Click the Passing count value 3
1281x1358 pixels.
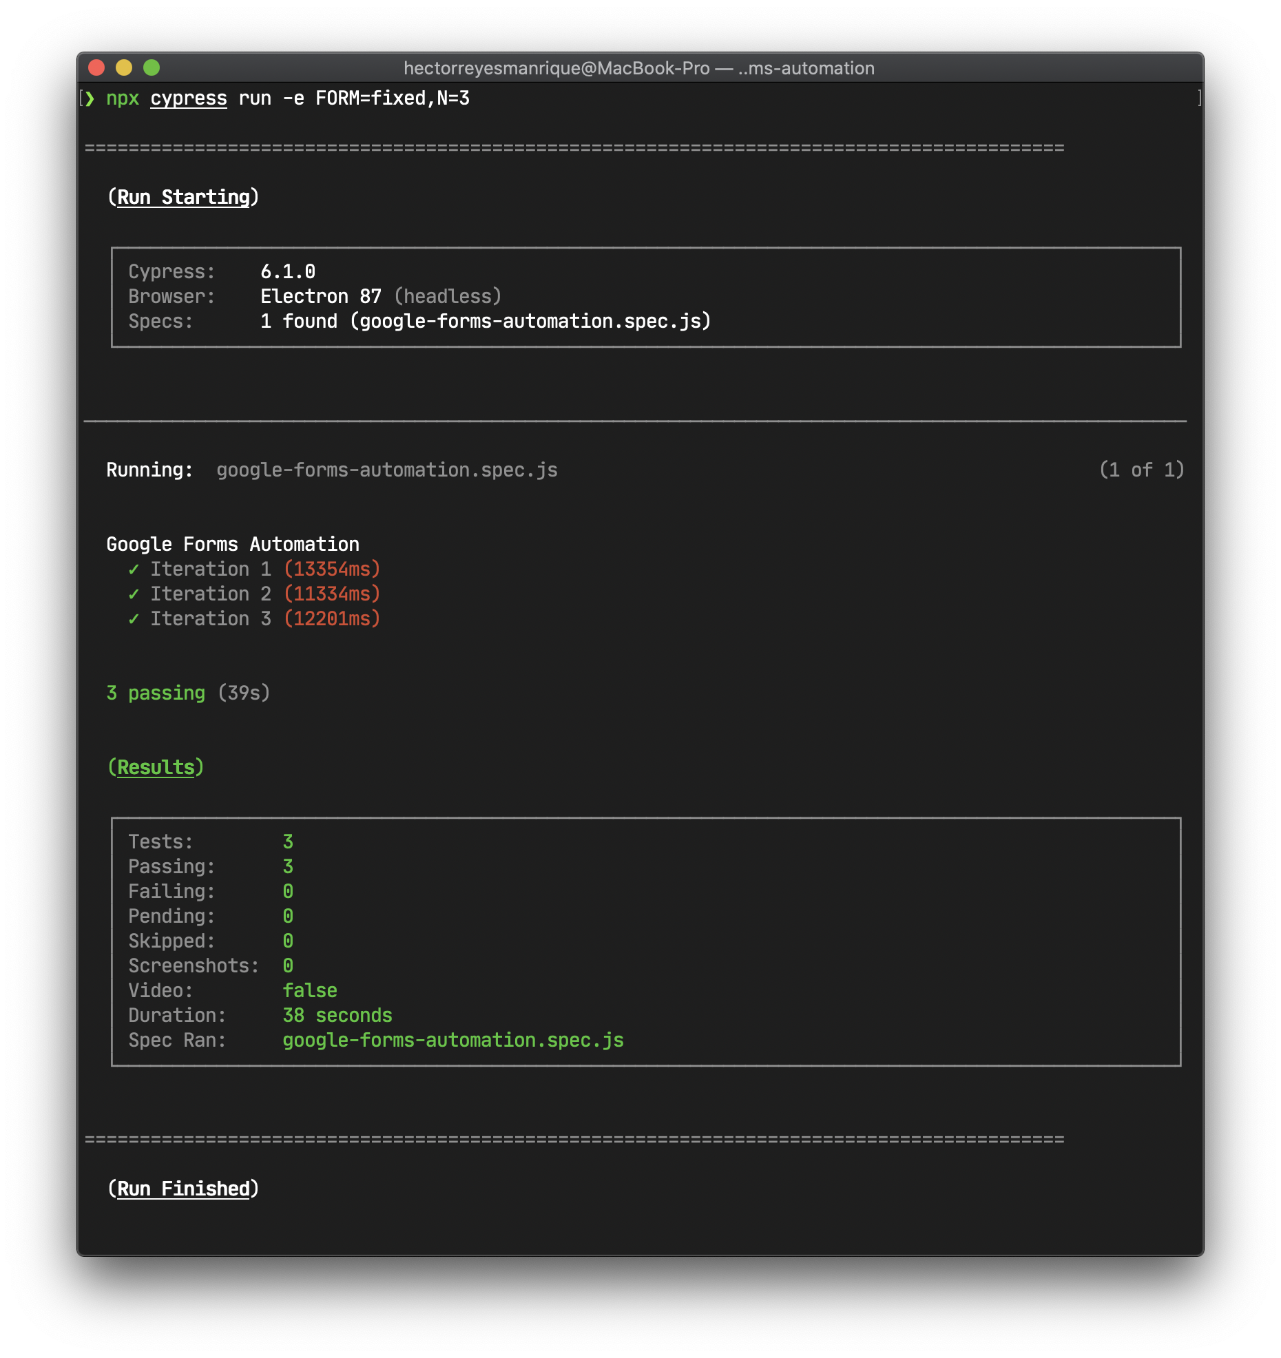pyautogui.click(x=288, y=866)
